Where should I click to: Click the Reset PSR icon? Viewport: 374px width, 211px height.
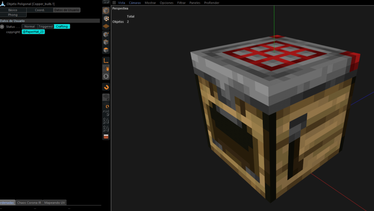point(106,113)
